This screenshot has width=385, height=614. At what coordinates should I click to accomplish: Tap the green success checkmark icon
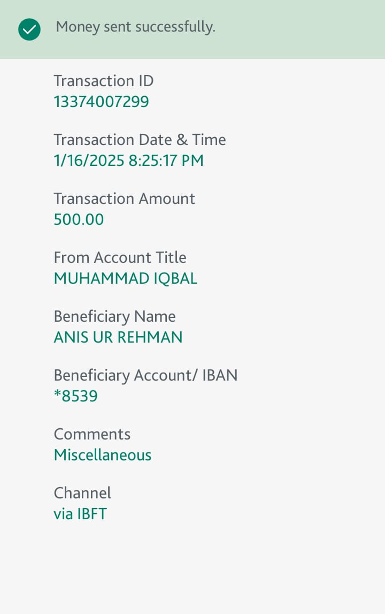(29, 29)
